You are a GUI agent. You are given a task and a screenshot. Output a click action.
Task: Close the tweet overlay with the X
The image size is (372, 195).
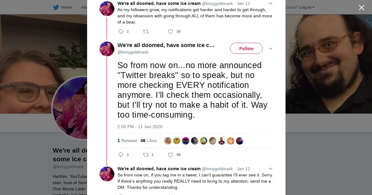[x=361, y=7]
